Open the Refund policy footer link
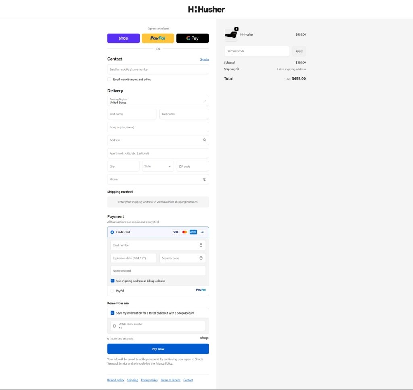This screenshot has width=413, height=390. 116,380
